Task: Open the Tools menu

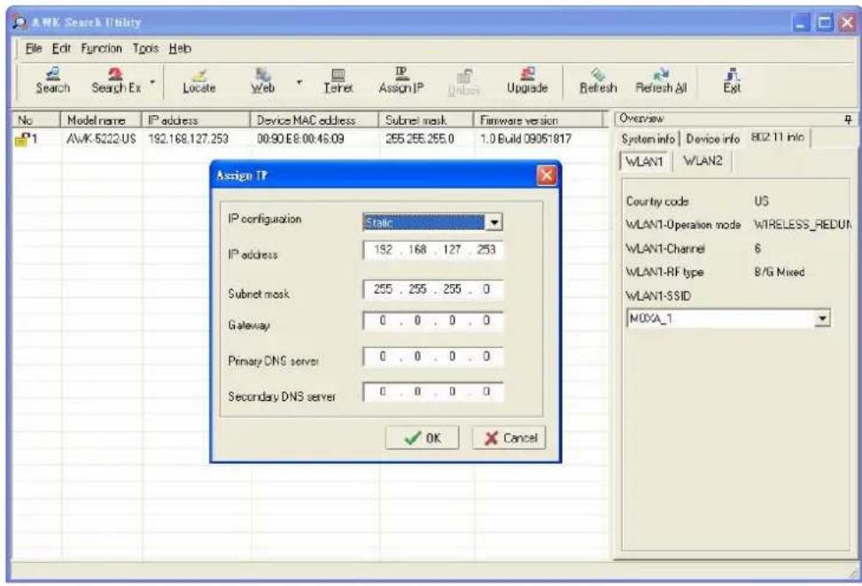Action: click(145, 49)
